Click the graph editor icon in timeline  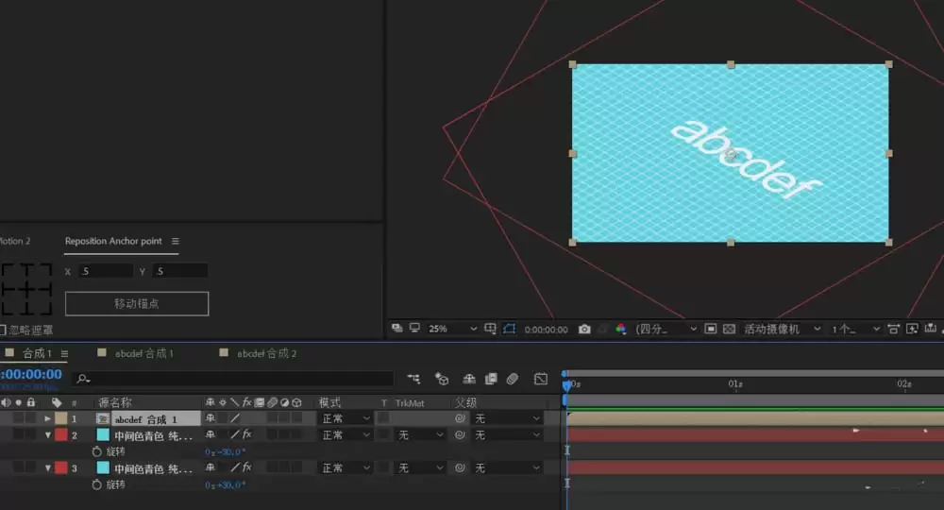click(541, 379)
